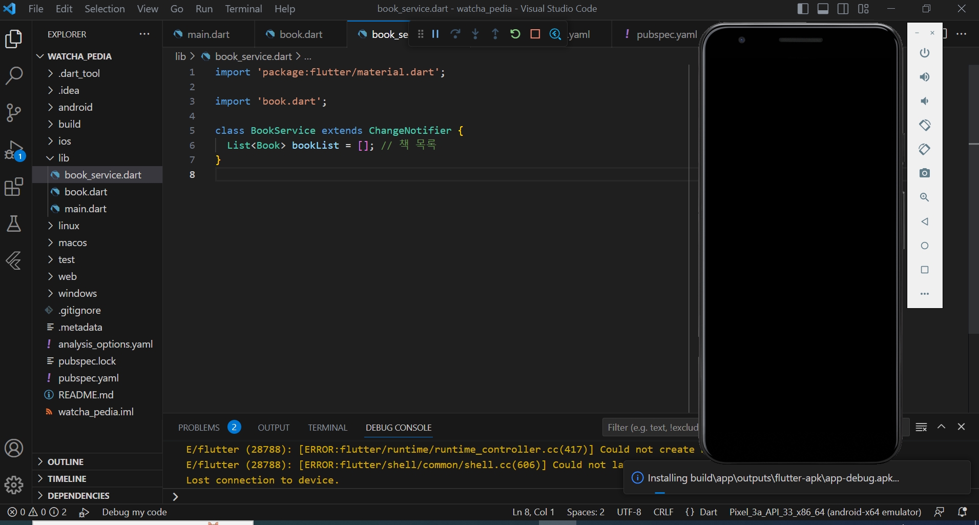Raise the emulator volume

pyautogui.click(x=925, y=77)
